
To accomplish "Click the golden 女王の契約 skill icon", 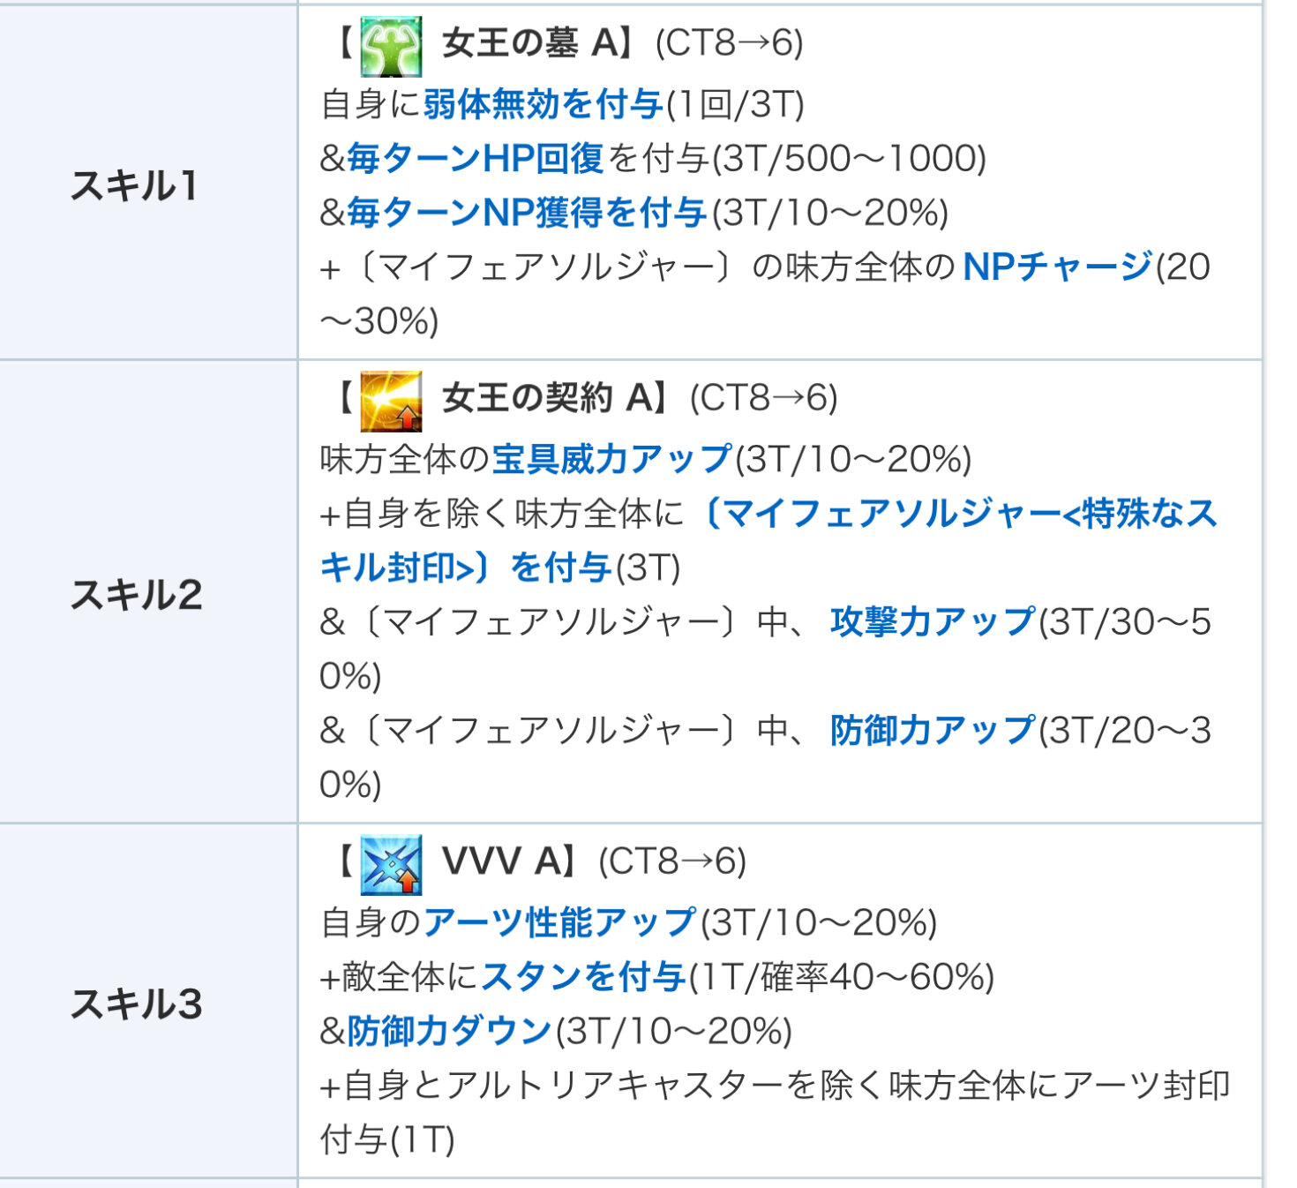I will (391, 401).
